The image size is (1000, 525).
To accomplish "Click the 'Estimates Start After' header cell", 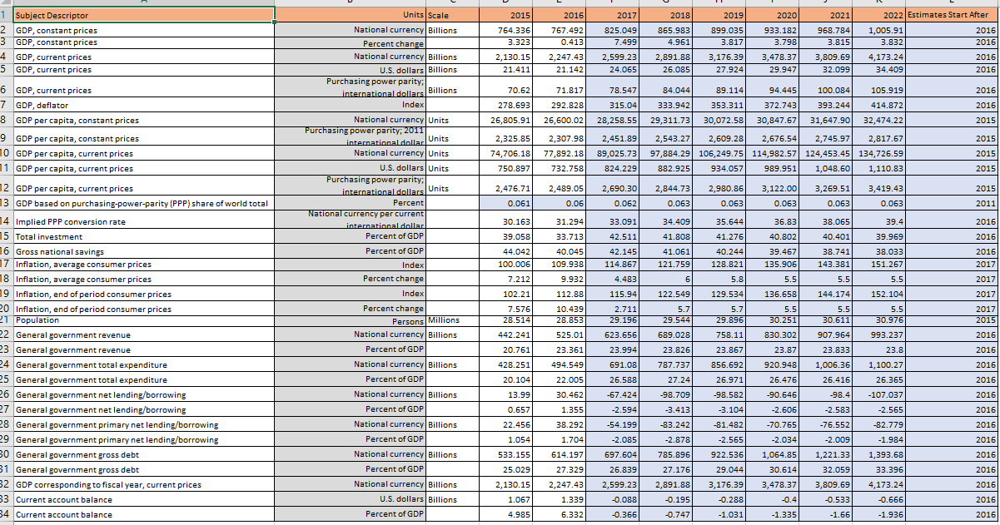I will (949, 15).
